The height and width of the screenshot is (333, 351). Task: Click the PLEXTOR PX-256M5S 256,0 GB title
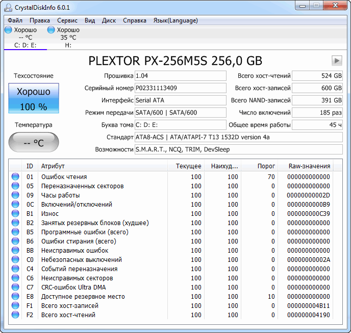point(175,61)
